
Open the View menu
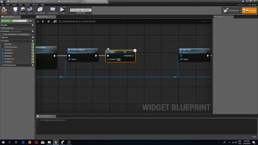(x=21, y=5)
